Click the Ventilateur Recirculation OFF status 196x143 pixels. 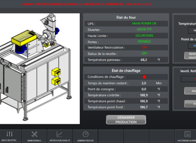point(144,47)
